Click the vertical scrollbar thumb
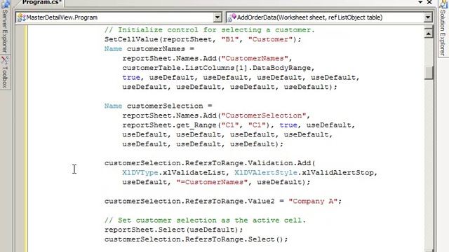449x252 pixels. click(x=429, y=73)
